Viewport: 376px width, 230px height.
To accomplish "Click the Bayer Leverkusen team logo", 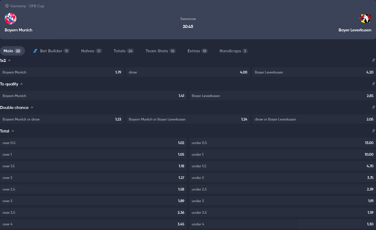I will tap(365, 19).
